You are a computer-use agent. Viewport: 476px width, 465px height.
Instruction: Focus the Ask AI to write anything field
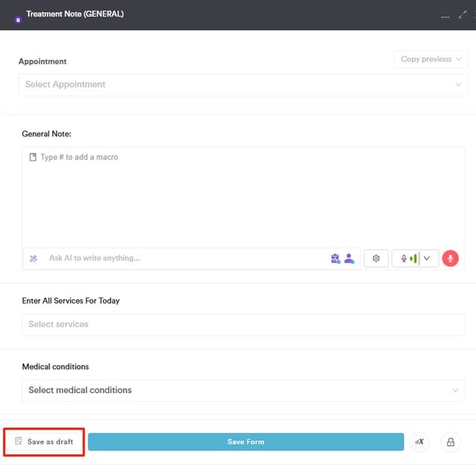185,258
